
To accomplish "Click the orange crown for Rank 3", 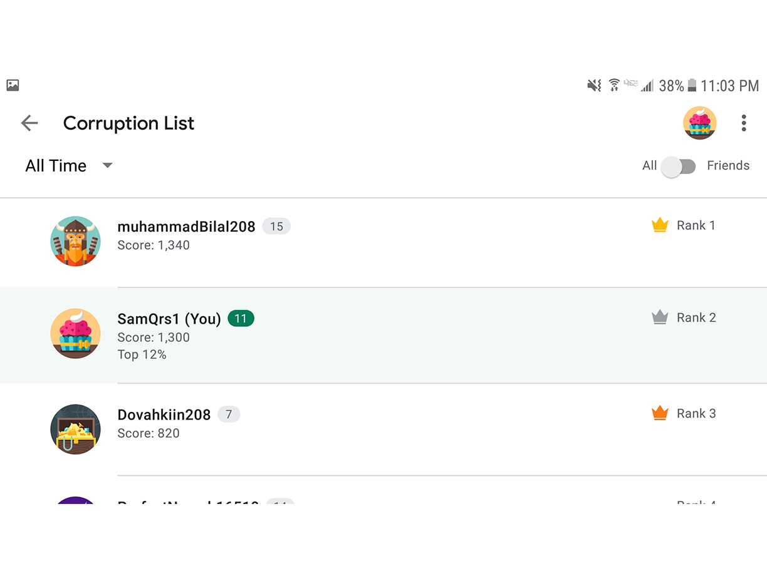I will (660, 413).
